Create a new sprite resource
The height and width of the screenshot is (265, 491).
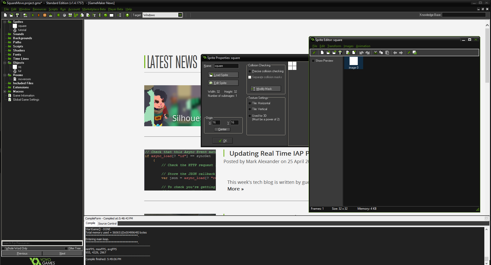click(x=58, y=15)
